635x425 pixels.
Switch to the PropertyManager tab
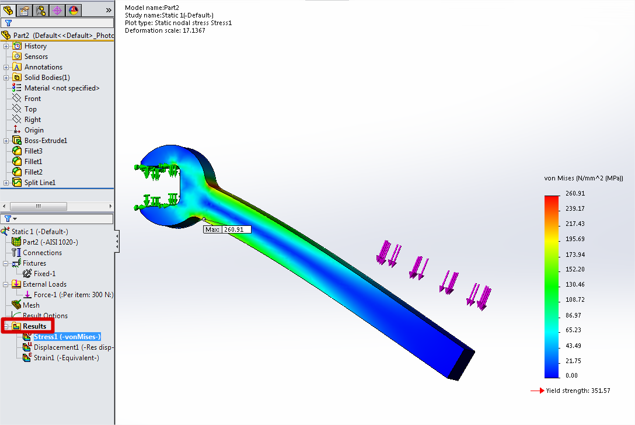click(x=25, y=10)
